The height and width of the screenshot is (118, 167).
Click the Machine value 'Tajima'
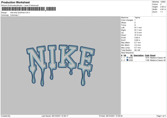[137, 18]
